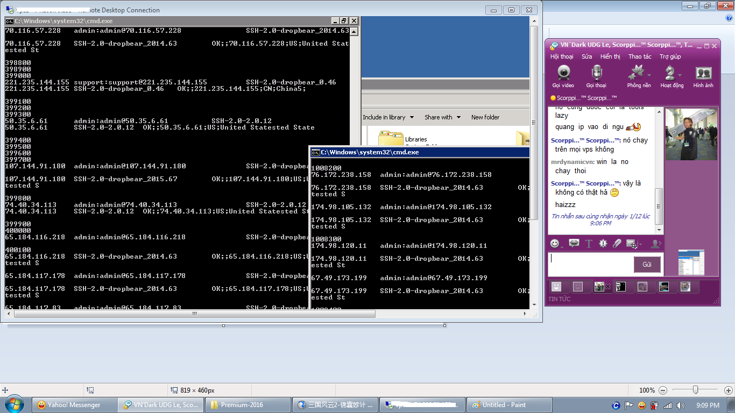Click the chat history scrollbar up arrow

(659, 111)
